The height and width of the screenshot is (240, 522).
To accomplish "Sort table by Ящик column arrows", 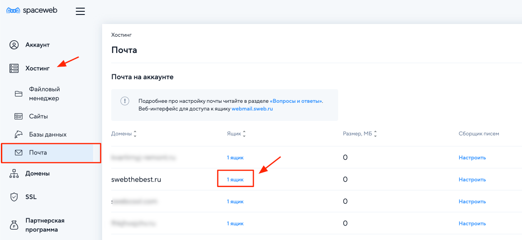I will (x=244, y=134).
